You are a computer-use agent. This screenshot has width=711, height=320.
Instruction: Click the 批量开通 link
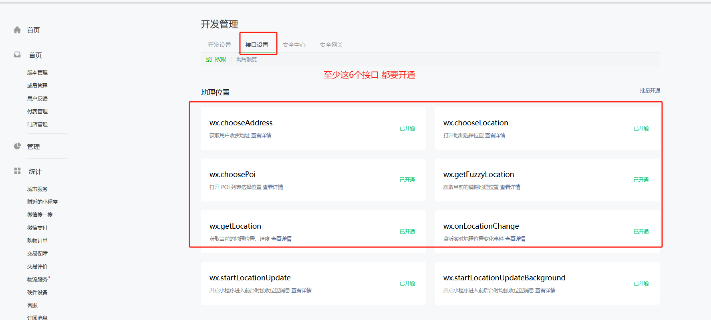[x=650, y=91]
